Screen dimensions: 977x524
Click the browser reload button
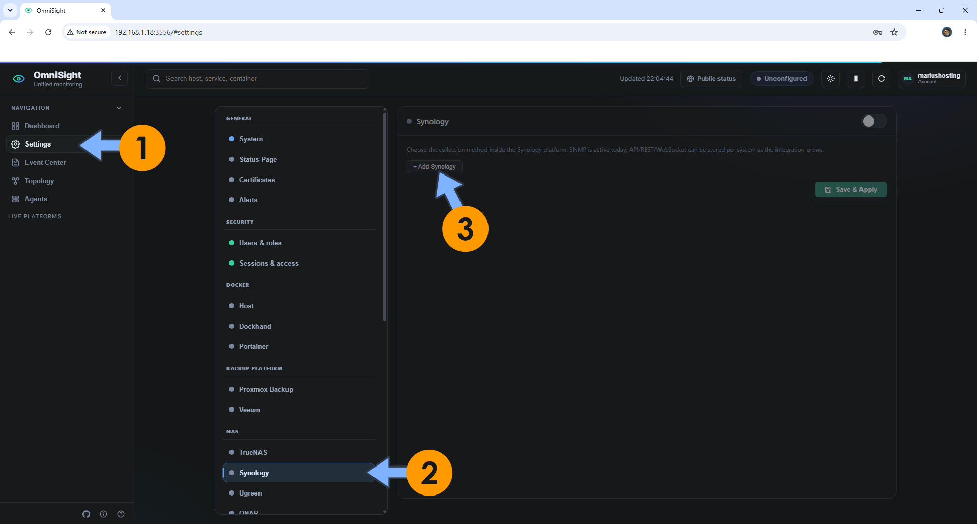48,32
